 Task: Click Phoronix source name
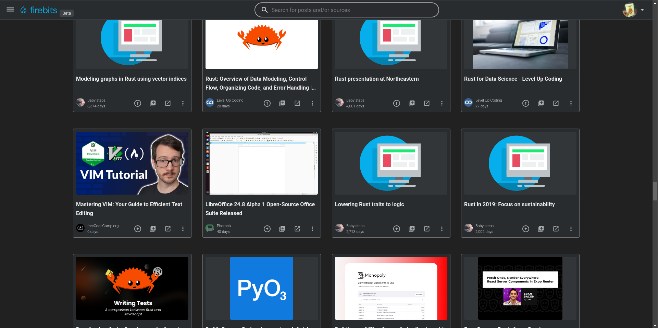(224, 226)
